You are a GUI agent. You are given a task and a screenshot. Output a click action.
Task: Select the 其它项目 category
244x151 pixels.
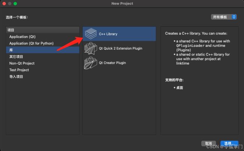click(x=43, y=57)
